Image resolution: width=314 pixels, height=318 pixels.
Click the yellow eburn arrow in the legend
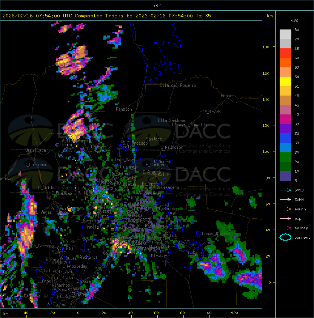[x=285, y=209]
